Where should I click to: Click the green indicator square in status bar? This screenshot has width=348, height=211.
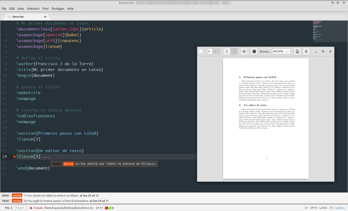(x=110, y=208)
